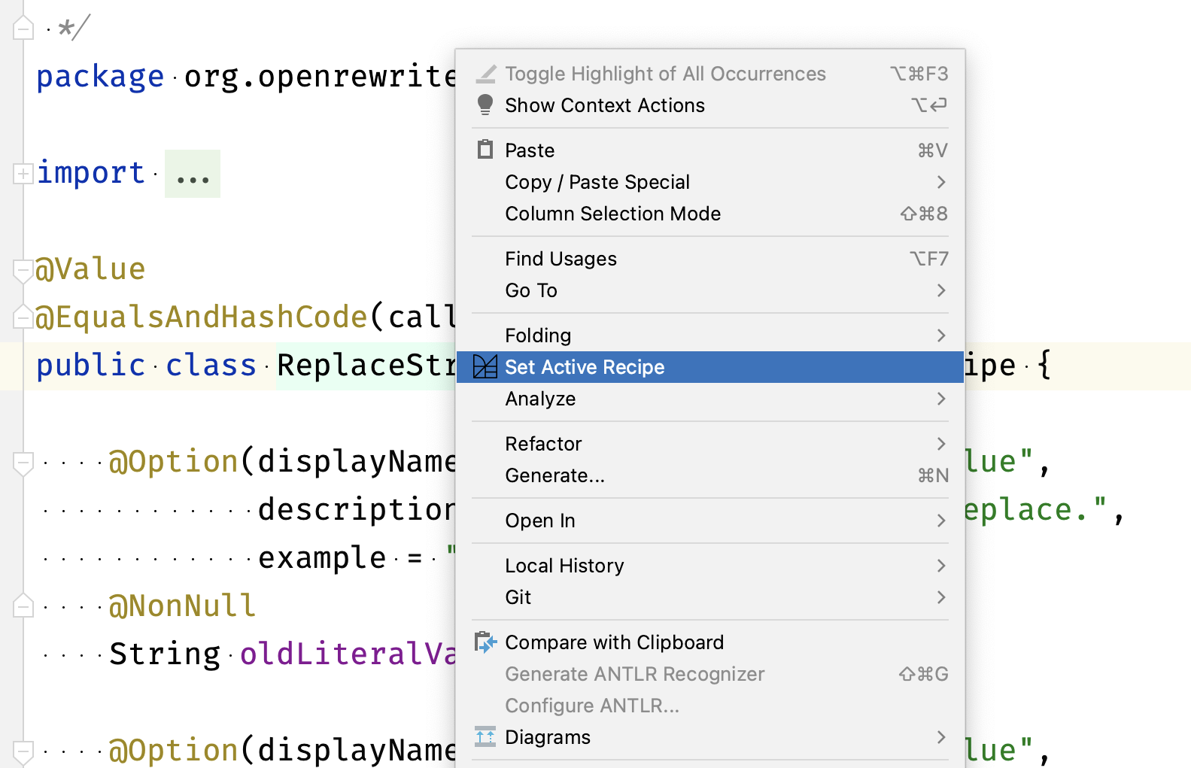Select Set Active Recipe menu entry

(x=710, y=367)
